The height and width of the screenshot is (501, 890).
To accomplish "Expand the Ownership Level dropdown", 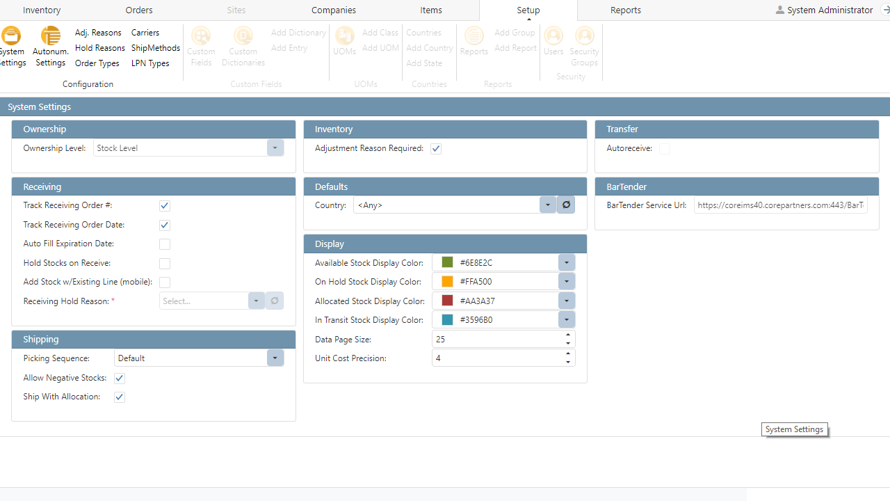I will 275,148.
